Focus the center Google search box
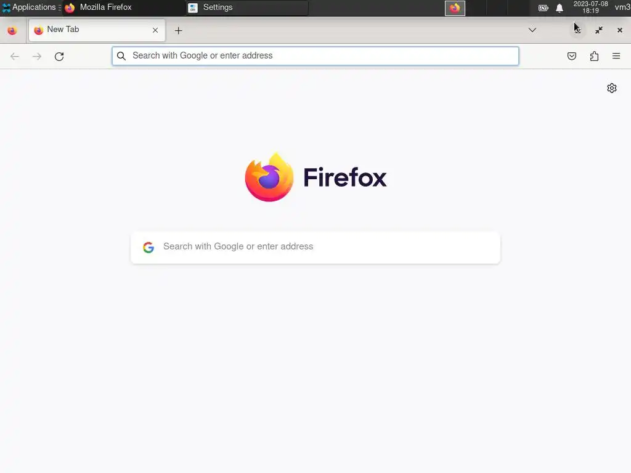 click(315, 247)
